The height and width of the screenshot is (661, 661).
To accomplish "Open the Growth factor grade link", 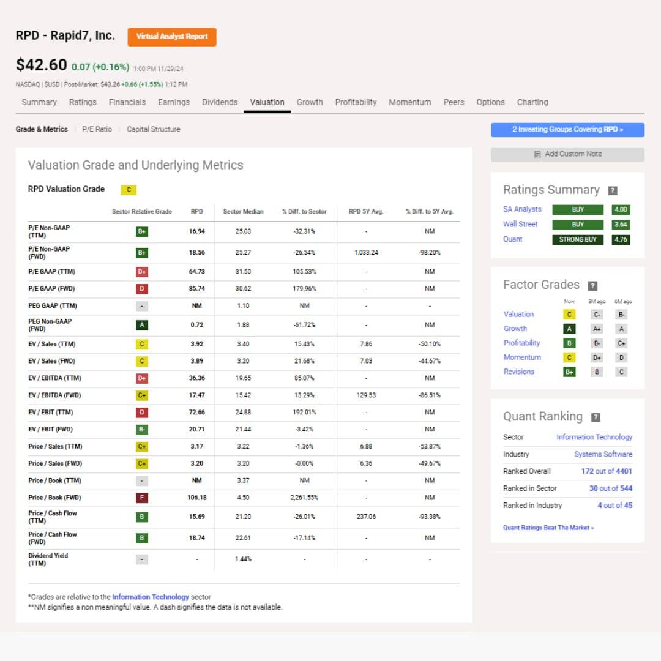I will [515, 329].
